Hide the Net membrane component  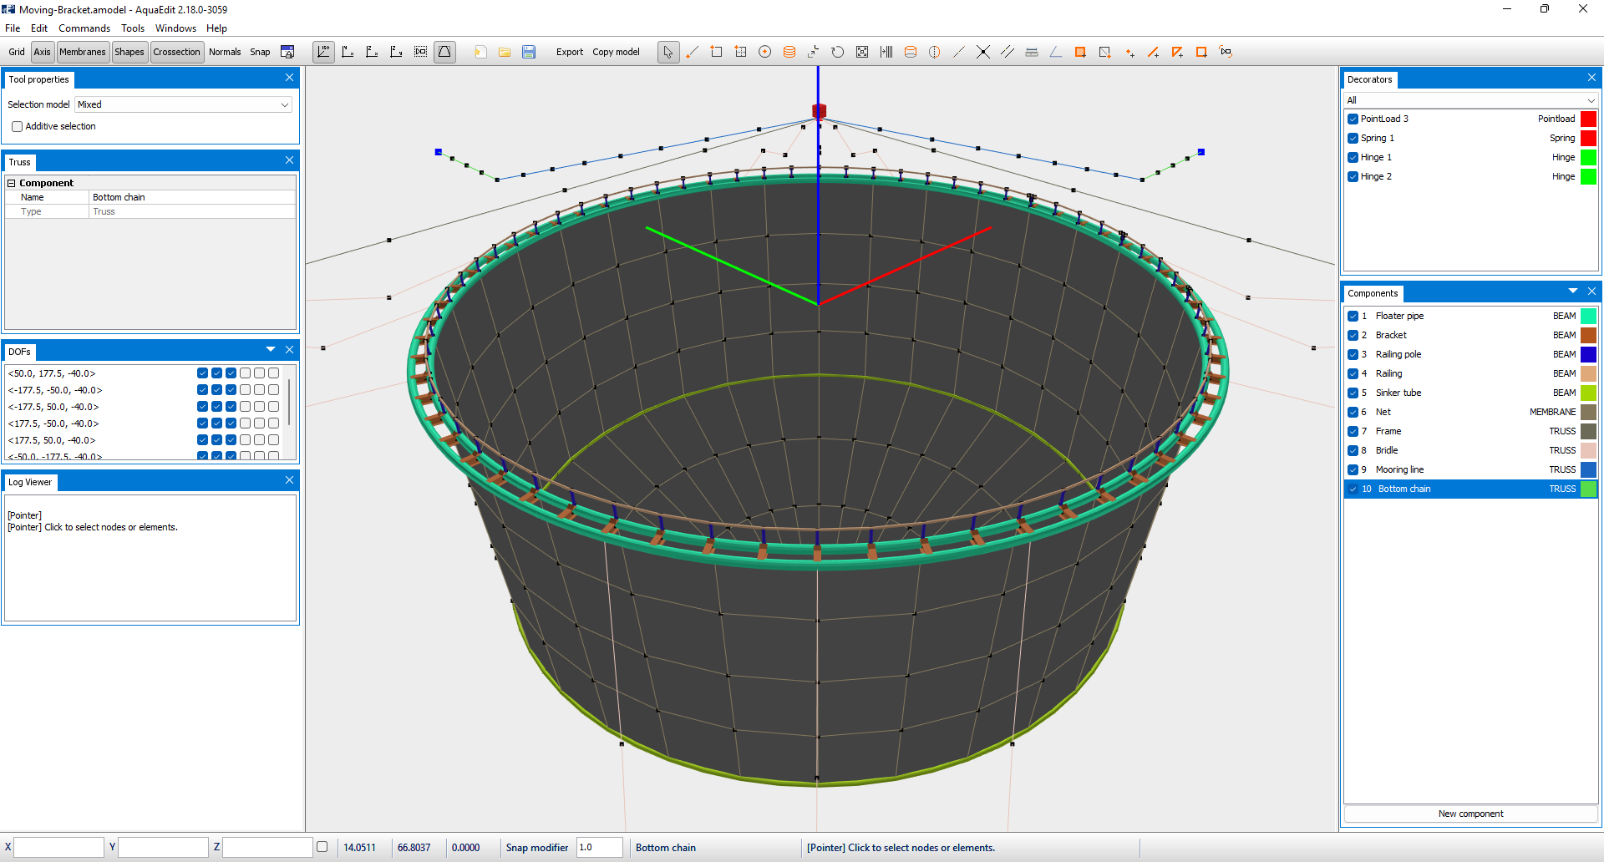click(1353, 412)
